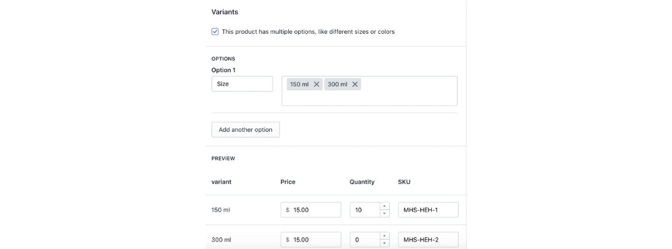The image size is (672, 249).
Task: Decrease quantity for the 300 ml variant
Action: click(385, 243)
